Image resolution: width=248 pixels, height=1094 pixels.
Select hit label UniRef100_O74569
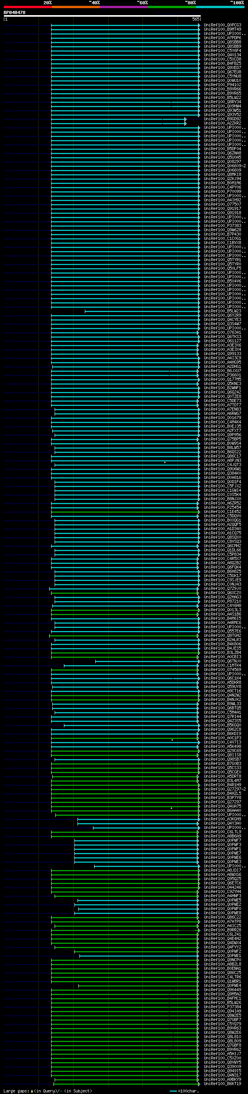[x=222, y=670]
